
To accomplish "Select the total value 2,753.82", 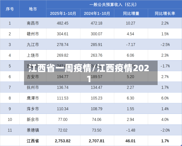I will (x=63, y=141).
